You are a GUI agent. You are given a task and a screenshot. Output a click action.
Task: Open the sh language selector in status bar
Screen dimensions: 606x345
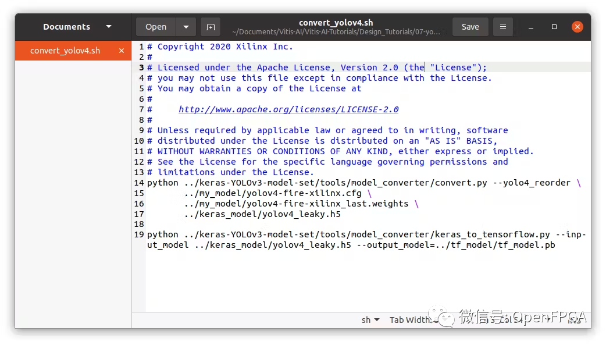tap(370, 319)
